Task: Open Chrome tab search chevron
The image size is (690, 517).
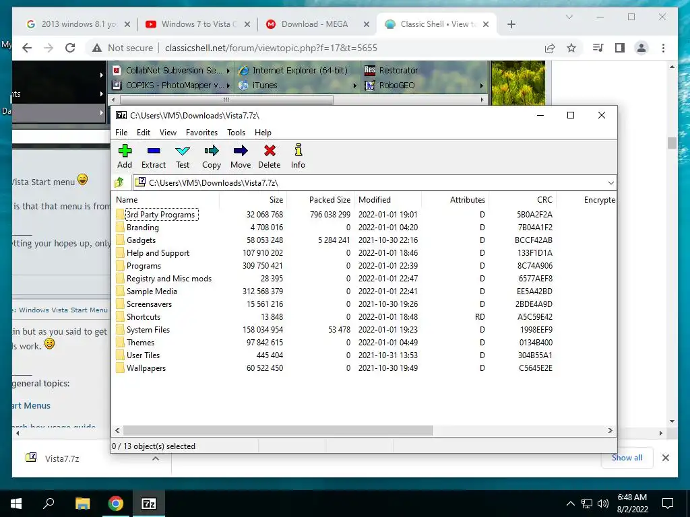Action: (569, 17)
